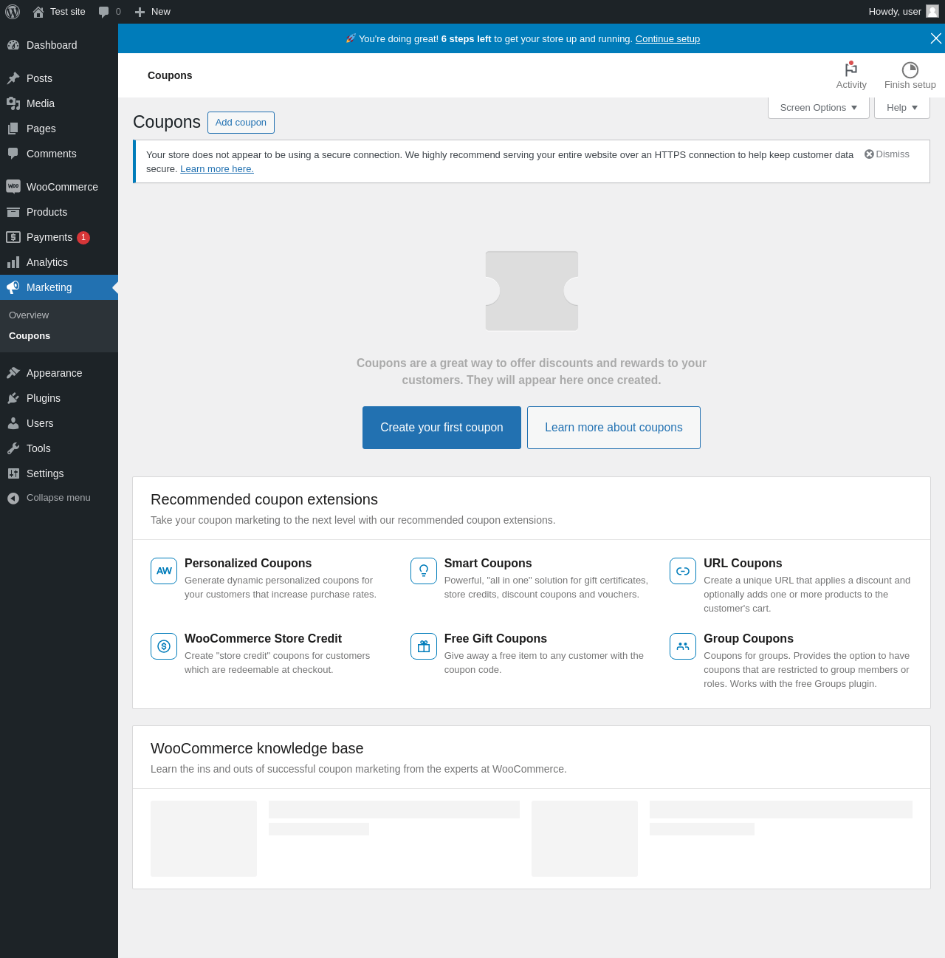Click the WooCommerce Store Credit dollar icon
The height and width of the screenshot is (958, 945).
click(164, 646)
